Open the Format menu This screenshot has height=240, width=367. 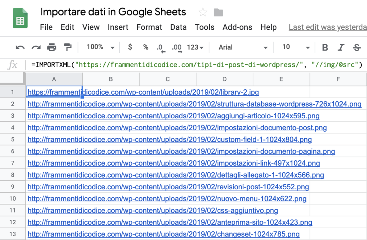[x=149, y=27]
